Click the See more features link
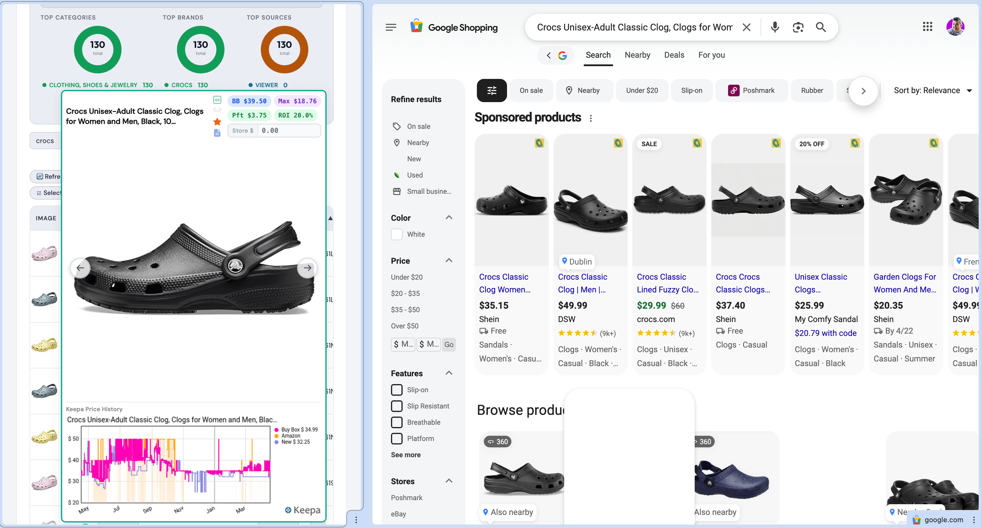The image size is (981, 528). (x=405, y=455)
